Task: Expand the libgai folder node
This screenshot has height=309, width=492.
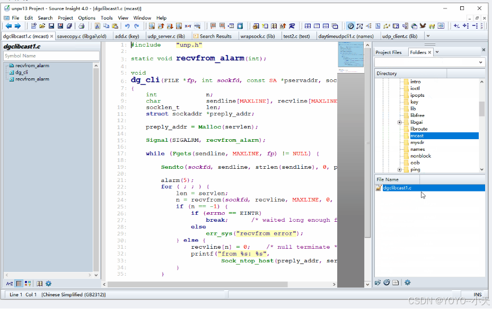Action: [x=399, y=122]
